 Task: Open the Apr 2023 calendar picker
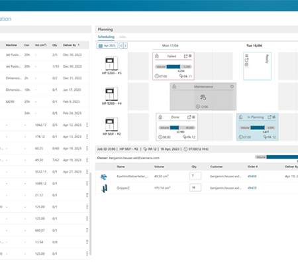tap(107, 46)
